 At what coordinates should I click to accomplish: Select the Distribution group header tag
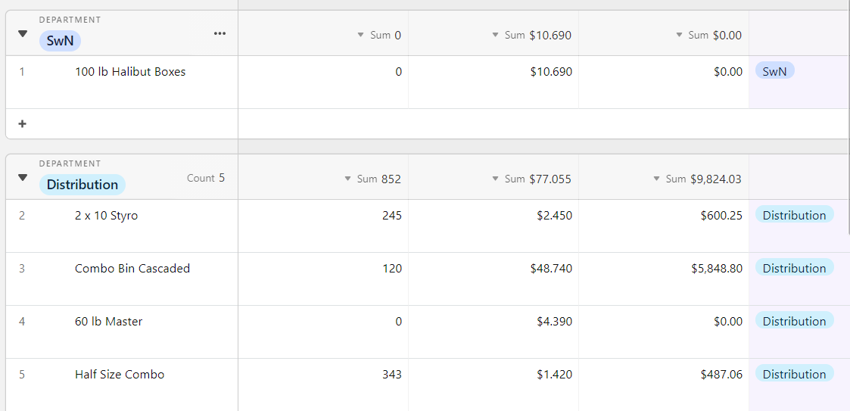(x=83, y=185)
